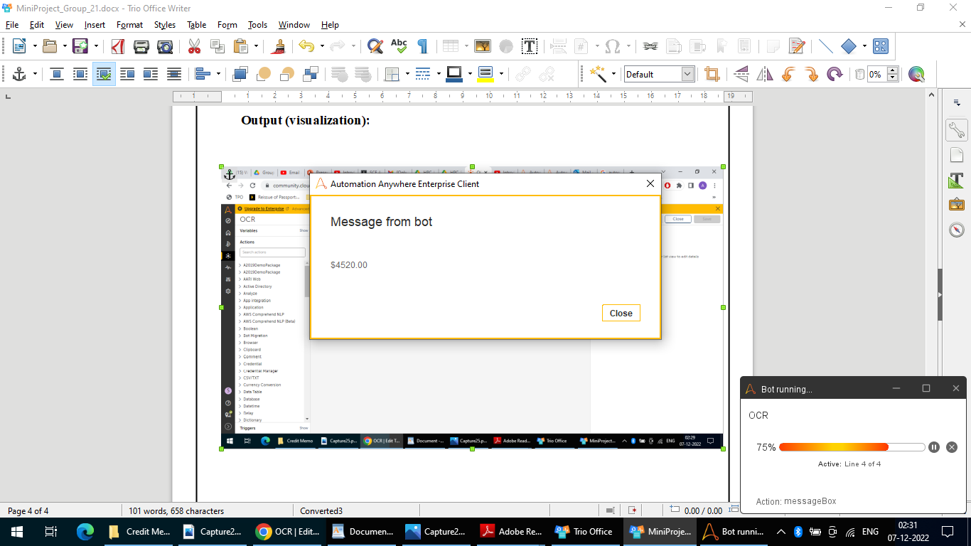The height and width of the screenshot is (546, 971).
Task: Click the Cut scissors icon
Action: pos(194,46)
